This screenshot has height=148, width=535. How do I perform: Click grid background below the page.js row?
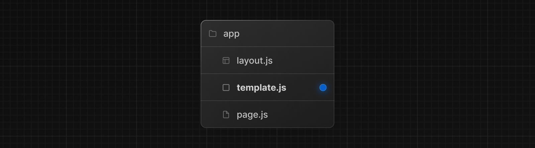pyautogui.click(x=267, y=138)
